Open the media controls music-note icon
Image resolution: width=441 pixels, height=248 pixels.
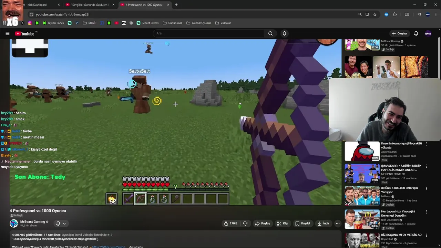point(419,14)
